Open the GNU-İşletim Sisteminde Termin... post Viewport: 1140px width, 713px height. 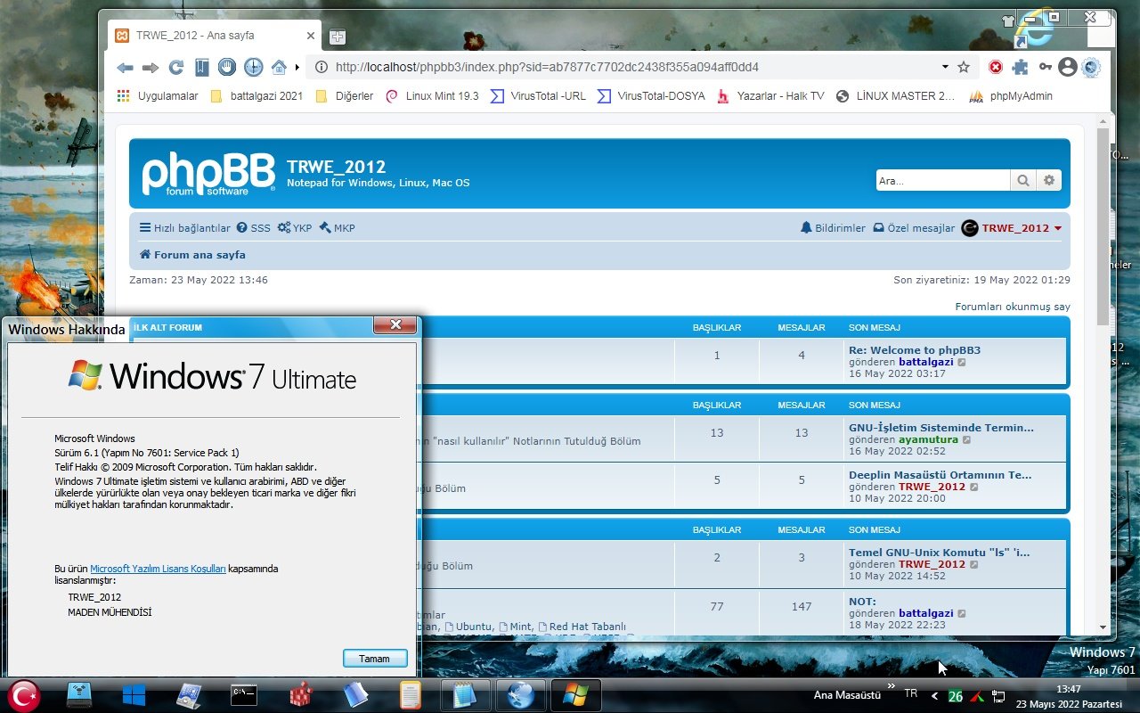point(941,428)
